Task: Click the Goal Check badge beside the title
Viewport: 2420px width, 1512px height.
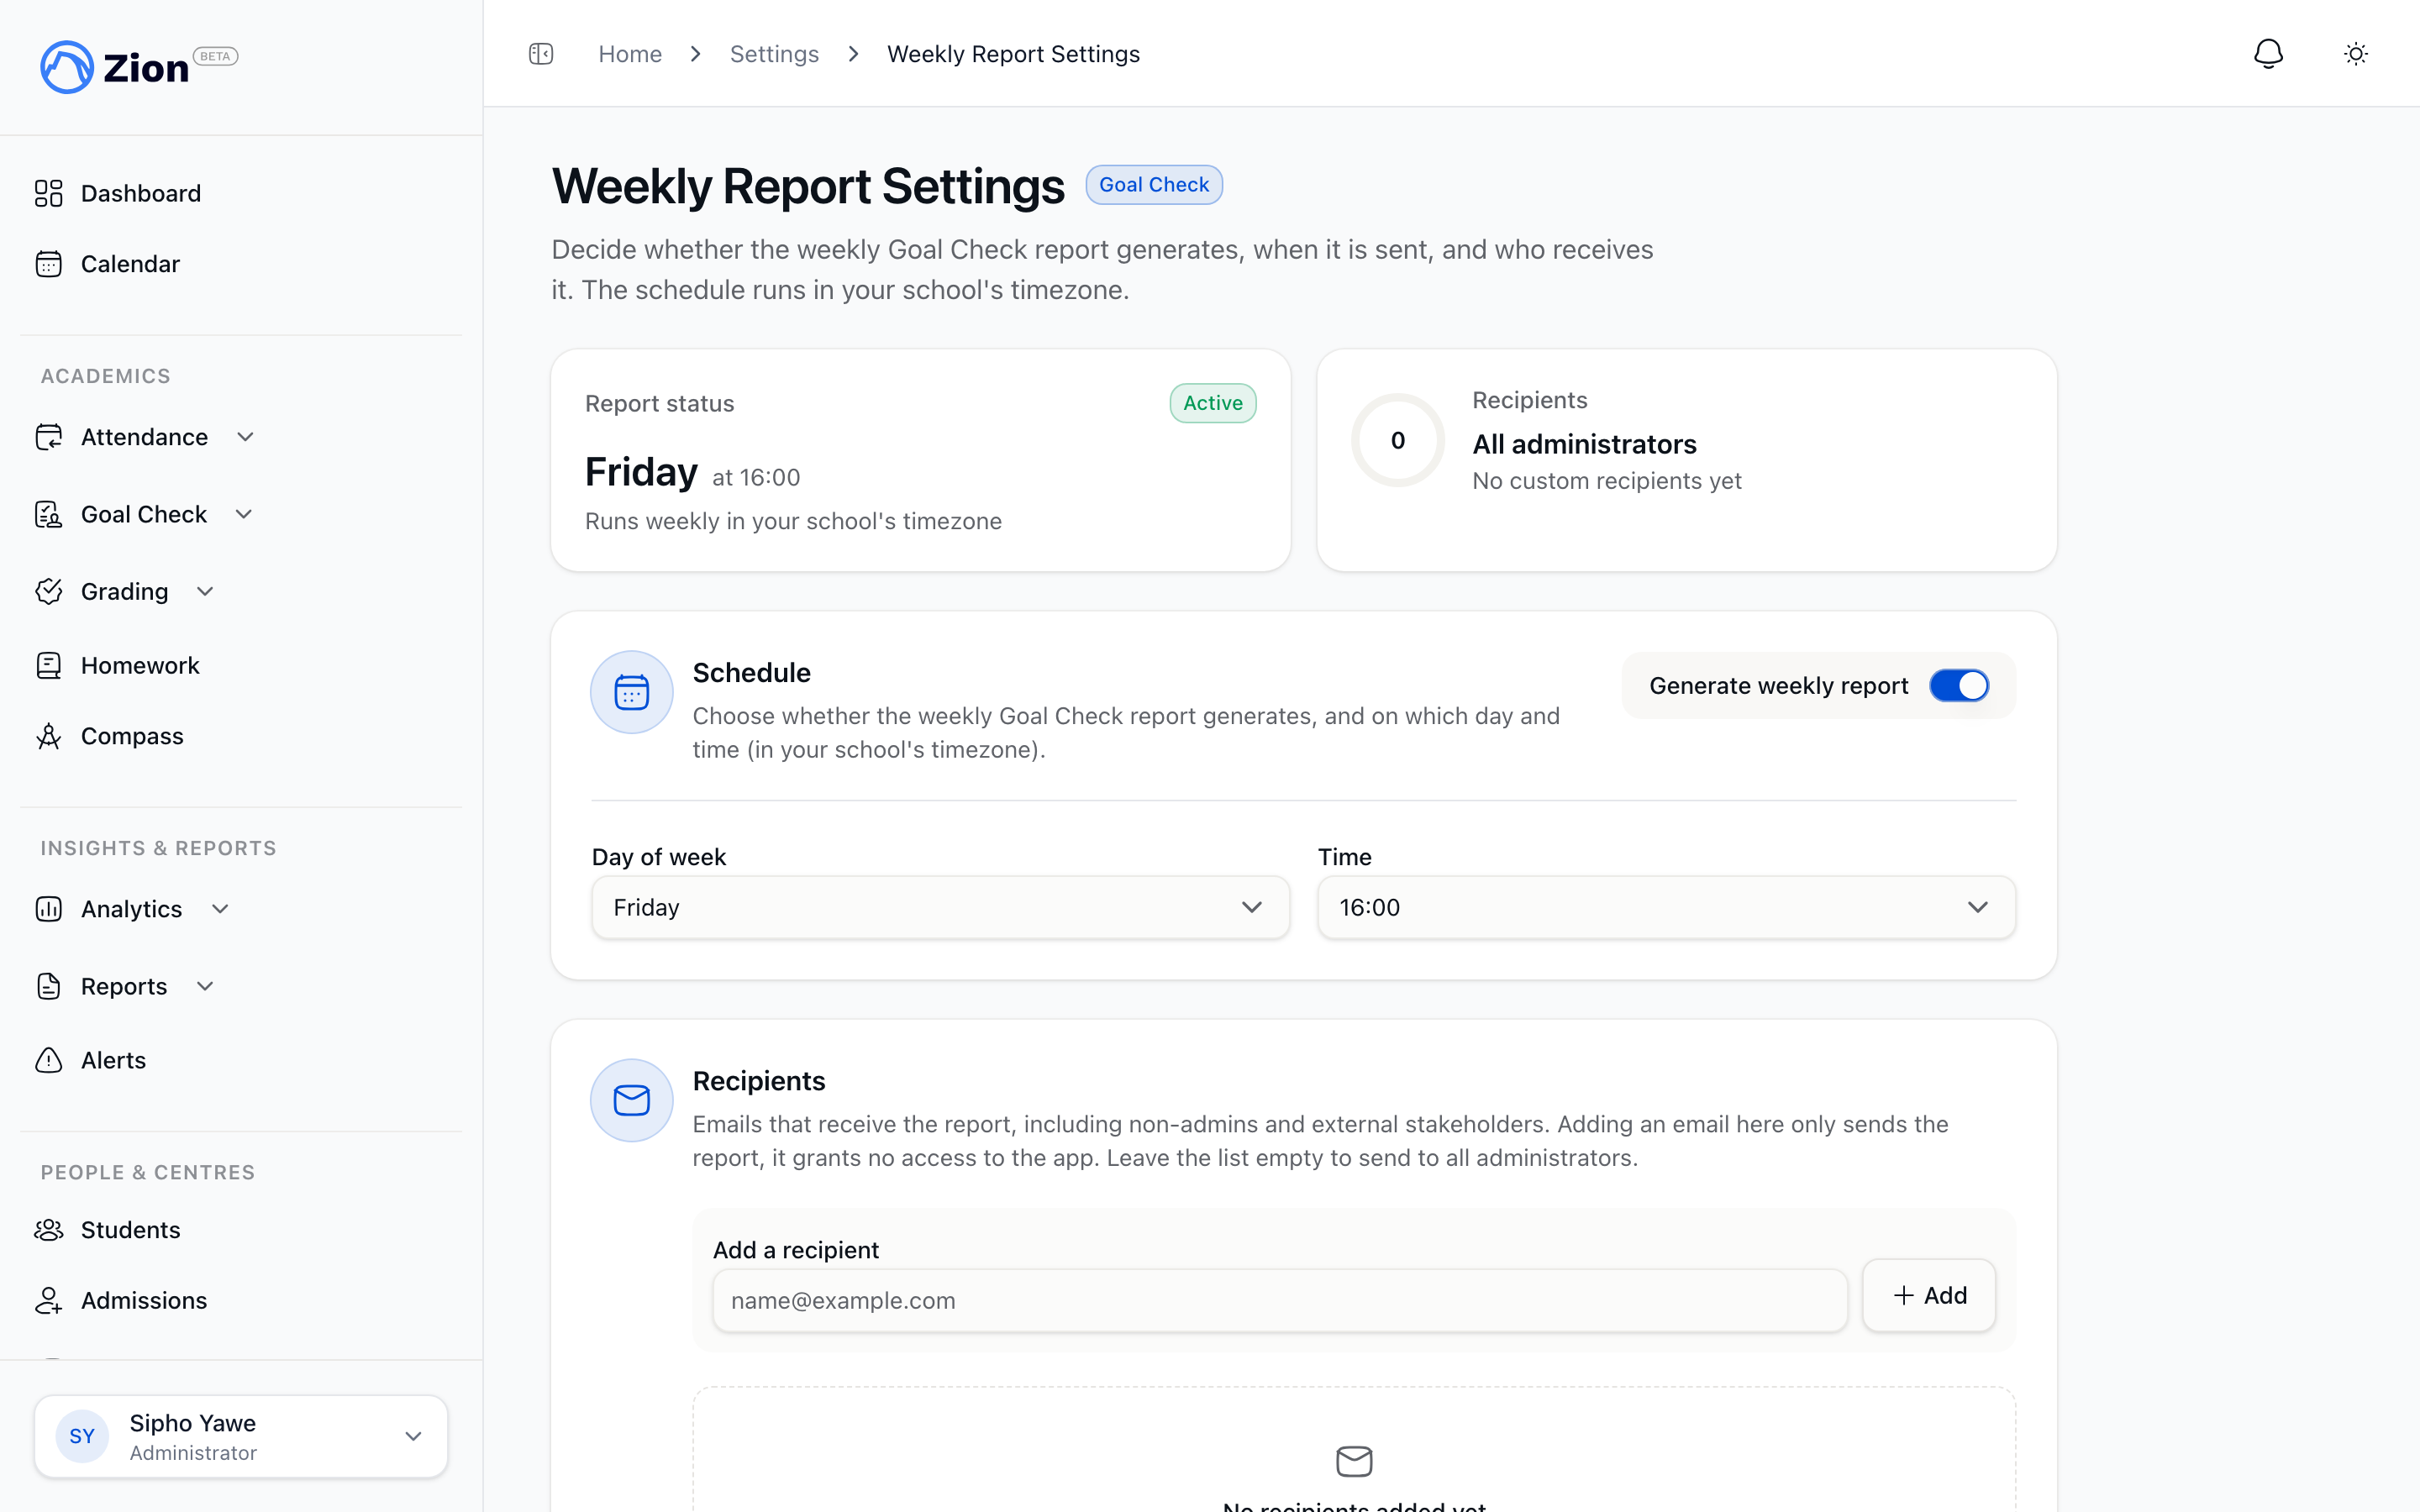Action: pyautogui.click(x=1154, y=185)
